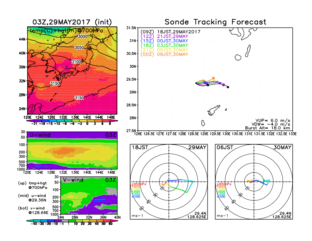
Task: Select the (09Z) 18JST,29MAY2017 legend entry
Action: 171,32
